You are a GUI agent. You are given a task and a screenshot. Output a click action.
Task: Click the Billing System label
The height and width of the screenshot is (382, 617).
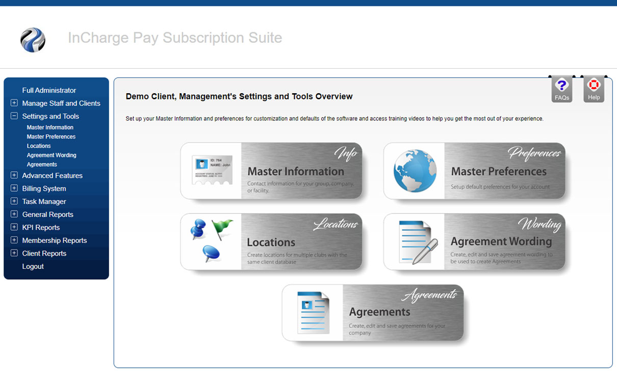pyautogui.click(x=44, y=188)
